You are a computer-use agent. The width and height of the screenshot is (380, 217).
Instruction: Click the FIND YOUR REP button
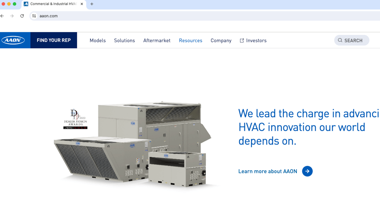click(x=53, y=40)
